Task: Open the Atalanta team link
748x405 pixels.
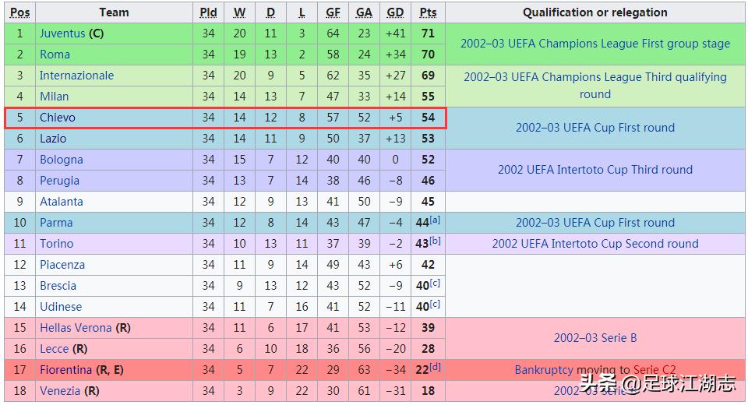Action: [x=61, y=202]
